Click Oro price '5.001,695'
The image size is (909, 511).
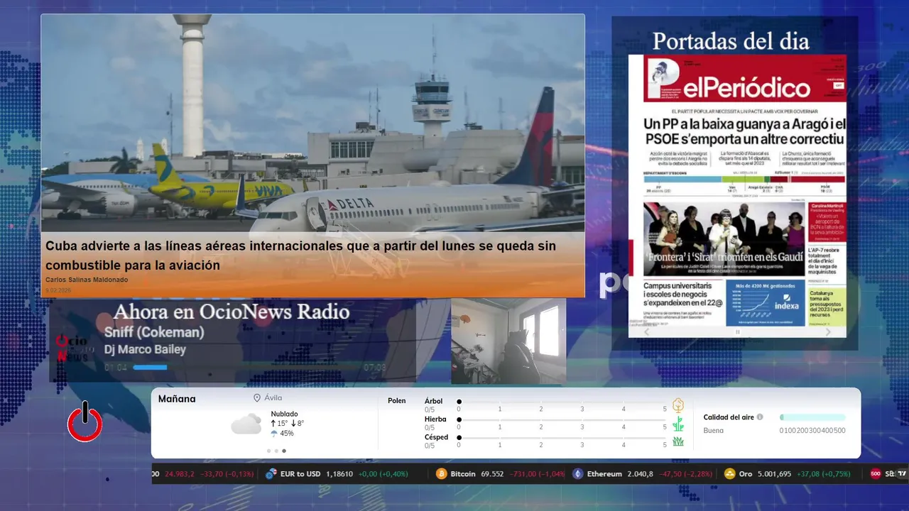coord(774,474)
